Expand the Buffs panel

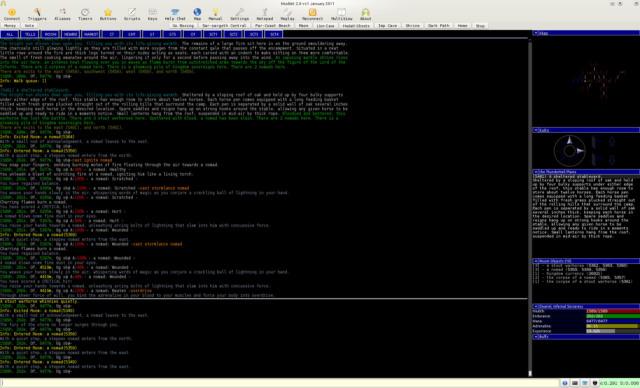[x=536, y=337]
